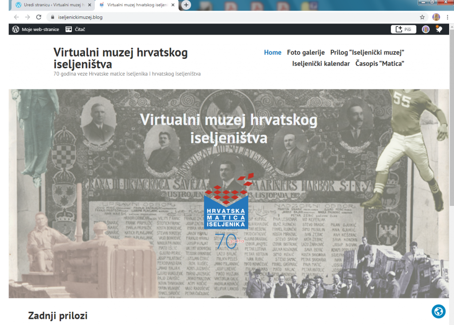This screenshot has width=454, height=325.
Task: Open Moje web-stranice in WordPress bar
Action: pyautogui.click(x=35, y=29)
